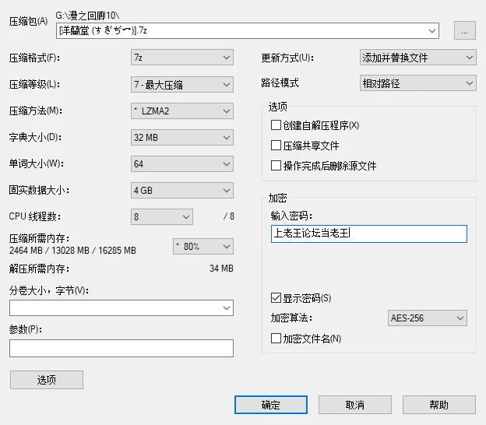Click the password input field

368,234
